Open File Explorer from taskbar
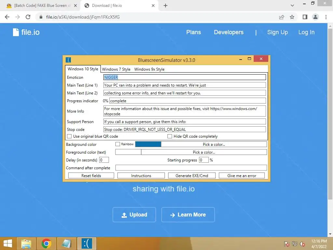Image resolution: width=333 pixels, height=250 pixels. (x=26, y=243)
